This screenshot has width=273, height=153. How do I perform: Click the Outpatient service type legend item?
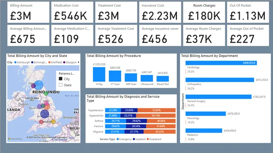click(154, 139)
